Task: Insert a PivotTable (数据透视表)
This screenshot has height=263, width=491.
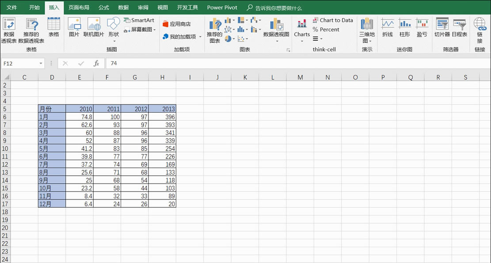Action: [x=9, y=30]
